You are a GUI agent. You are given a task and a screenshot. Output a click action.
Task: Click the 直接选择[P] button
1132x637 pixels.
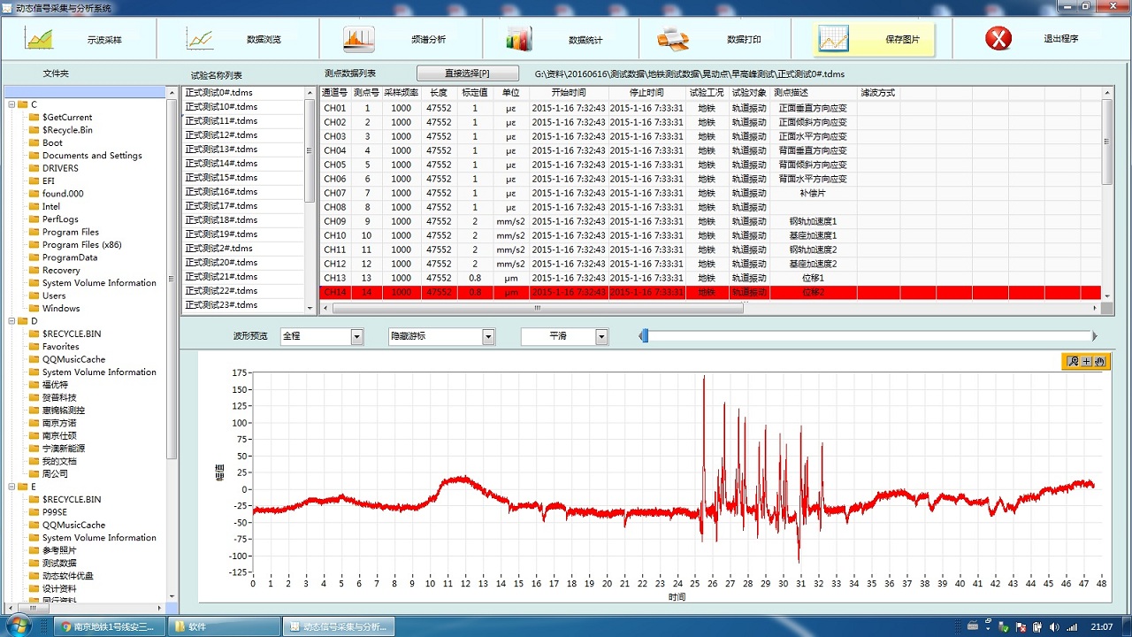point(467,73)
